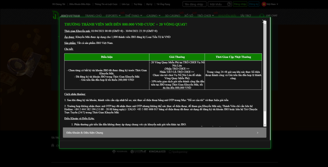
Task: Focus the Tên đăng nhập username field
Action: point(194,4)
